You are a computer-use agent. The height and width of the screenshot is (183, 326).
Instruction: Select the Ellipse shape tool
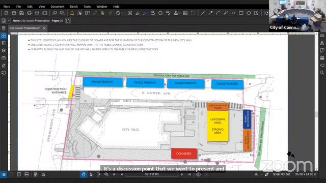[249, 13]
